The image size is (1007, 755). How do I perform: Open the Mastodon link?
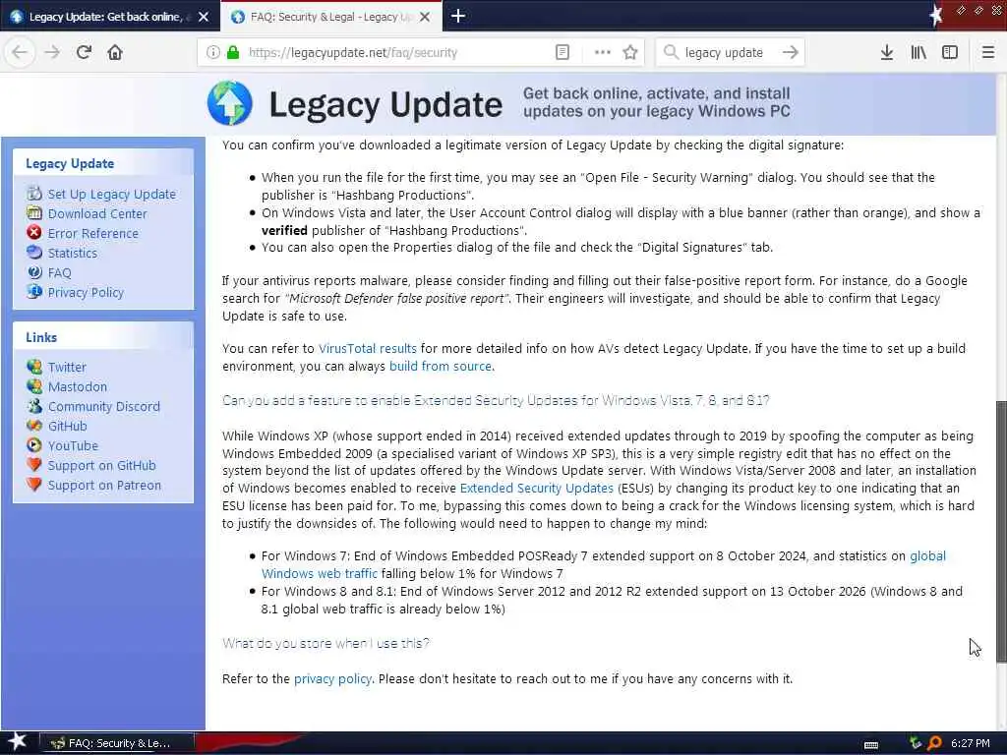pyautogui.click(x=77, y=386)
